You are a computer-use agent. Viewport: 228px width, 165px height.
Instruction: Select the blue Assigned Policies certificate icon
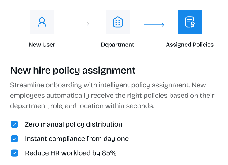190,22
